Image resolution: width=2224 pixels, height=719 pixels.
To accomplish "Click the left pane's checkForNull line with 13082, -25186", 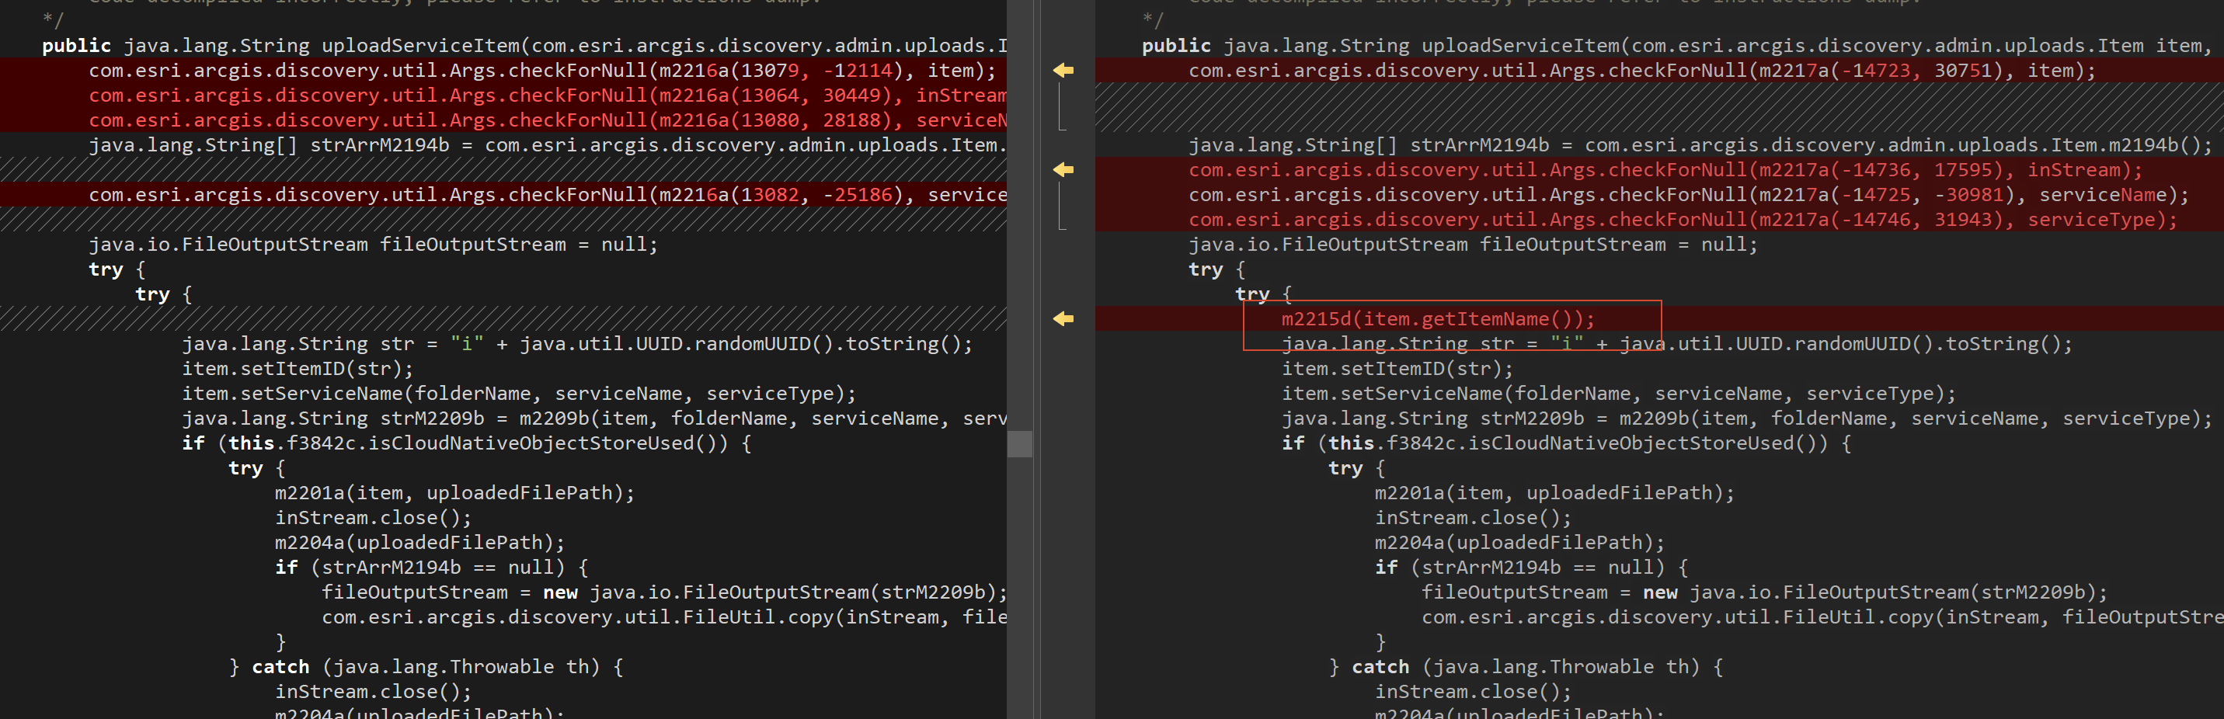I will (x=548, y=195).
